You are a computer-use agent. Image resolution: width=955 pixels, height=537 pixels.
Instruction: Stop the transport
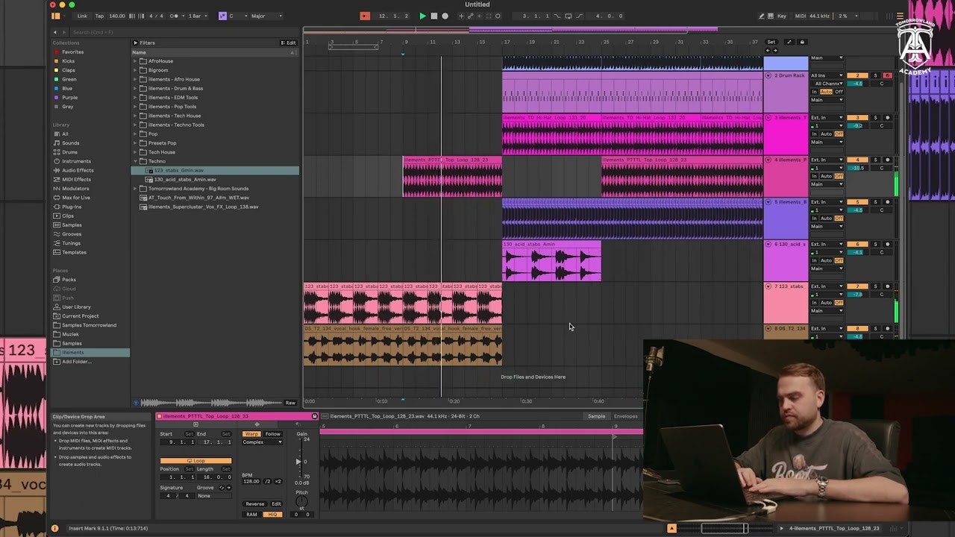point(434,16)
